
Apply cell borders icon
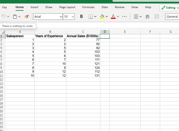pyautogui.click(x=91, y=17)
